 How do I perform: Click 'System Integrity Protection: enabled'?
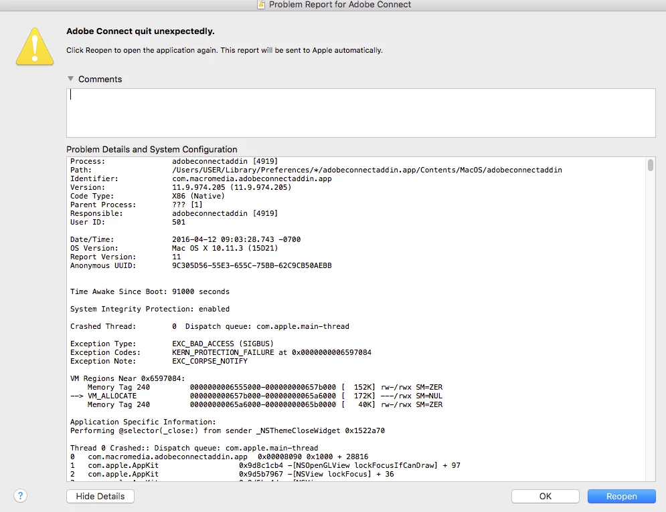coord(150,309)
